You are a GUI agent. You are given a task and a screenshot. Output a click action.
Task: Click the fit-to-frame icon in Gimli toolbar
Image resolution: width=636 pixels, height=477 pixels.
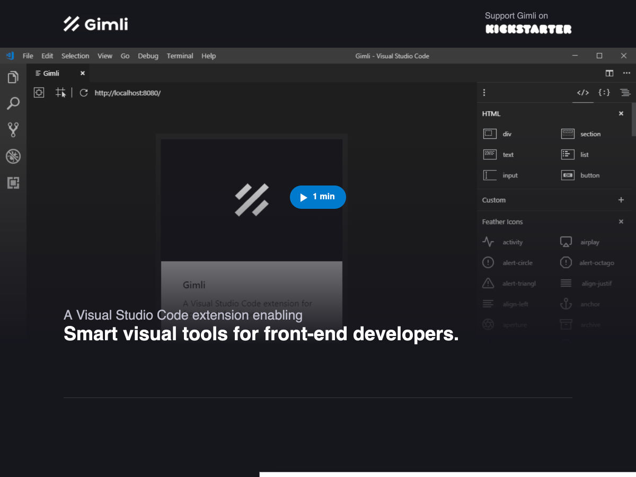click(39, 92)
